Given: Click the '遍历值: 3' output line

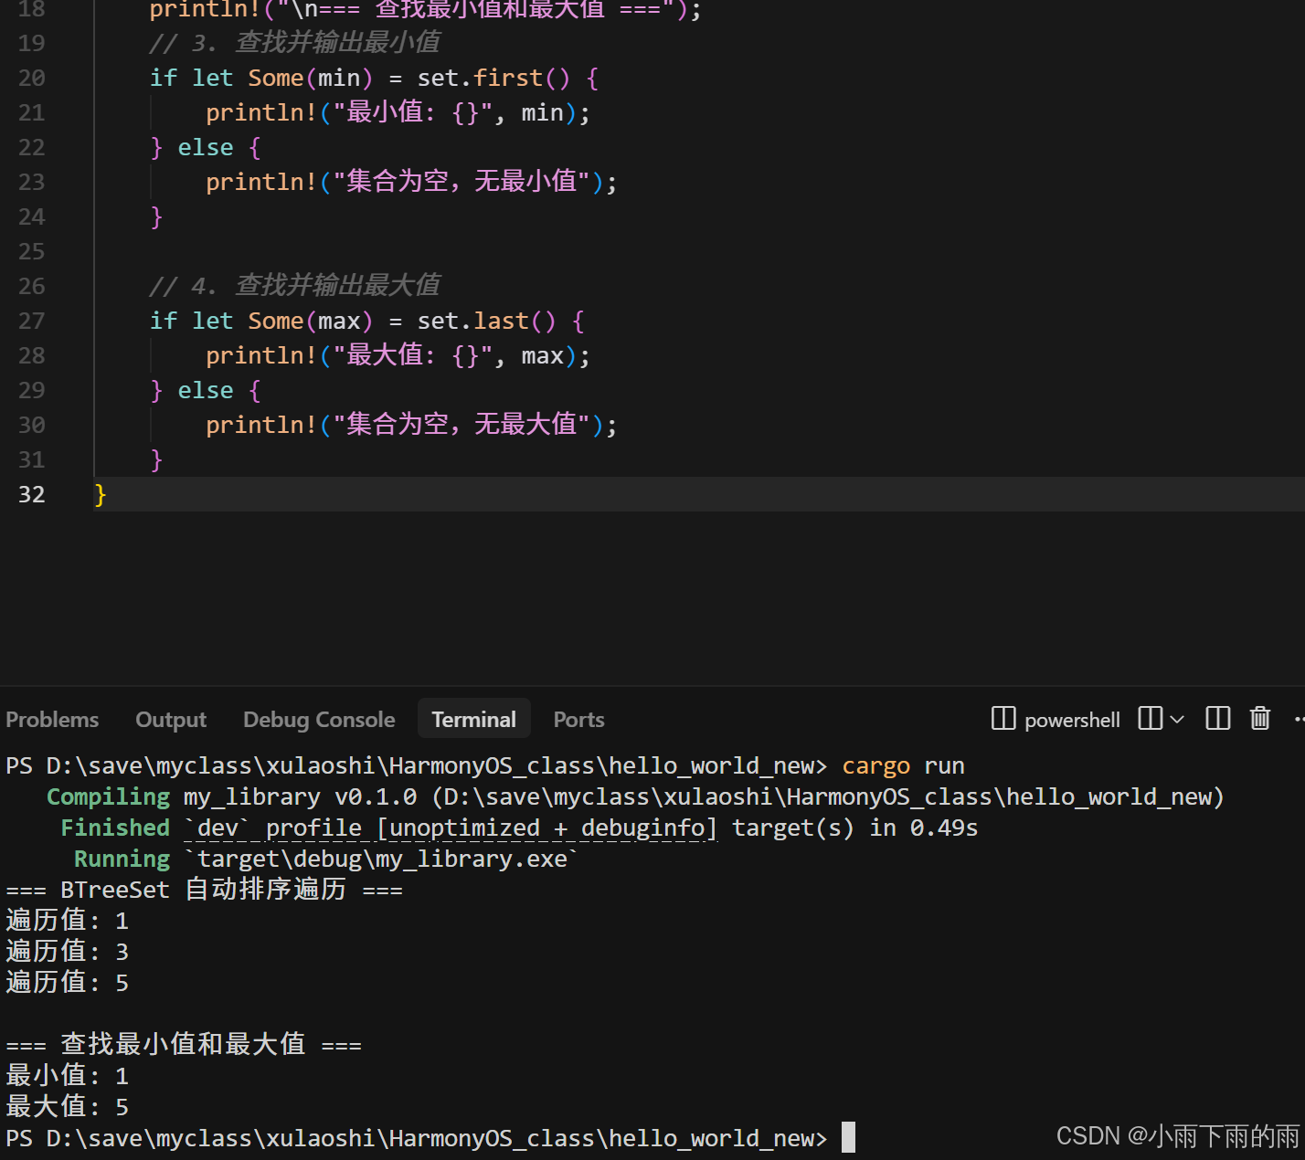Looking at the screenshot, I should (68, 952).
